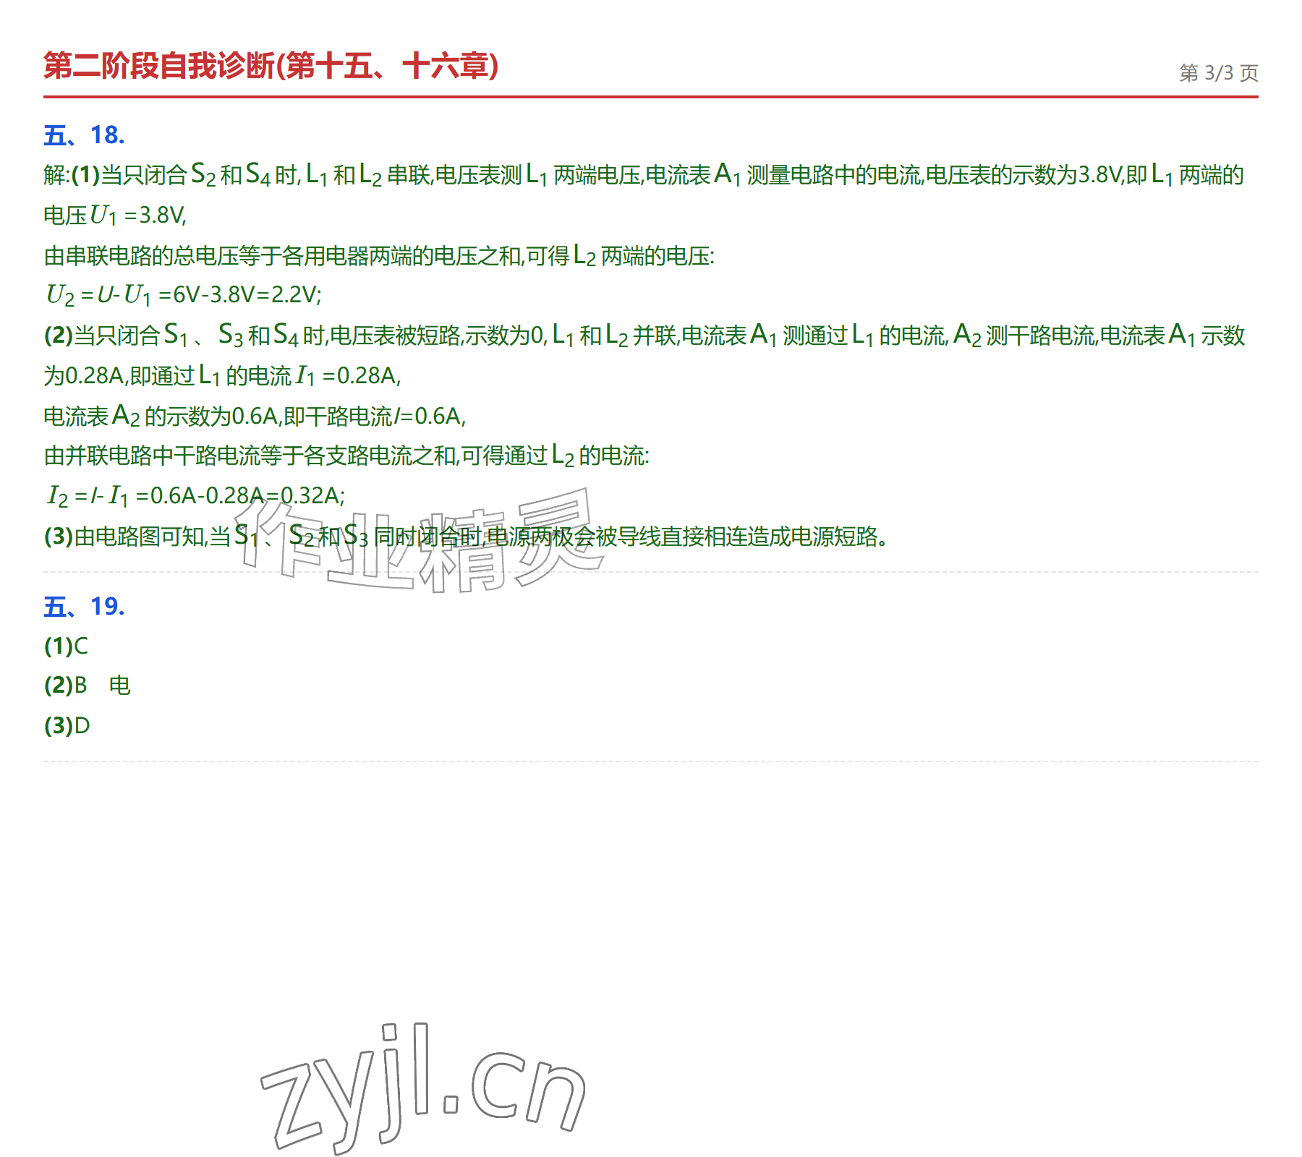
Task: Click the equation U2=U-U1=6V-3.8V=2.2V
Action: pyautogui.click(x=183, y=294)
